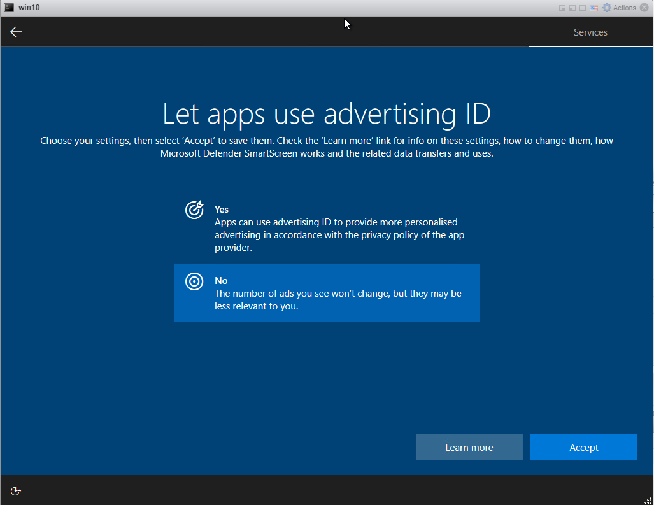The image size is (654, 505).
Task: Go back with the left arrow
Action: pyautogui.click(x=16, y=32)
